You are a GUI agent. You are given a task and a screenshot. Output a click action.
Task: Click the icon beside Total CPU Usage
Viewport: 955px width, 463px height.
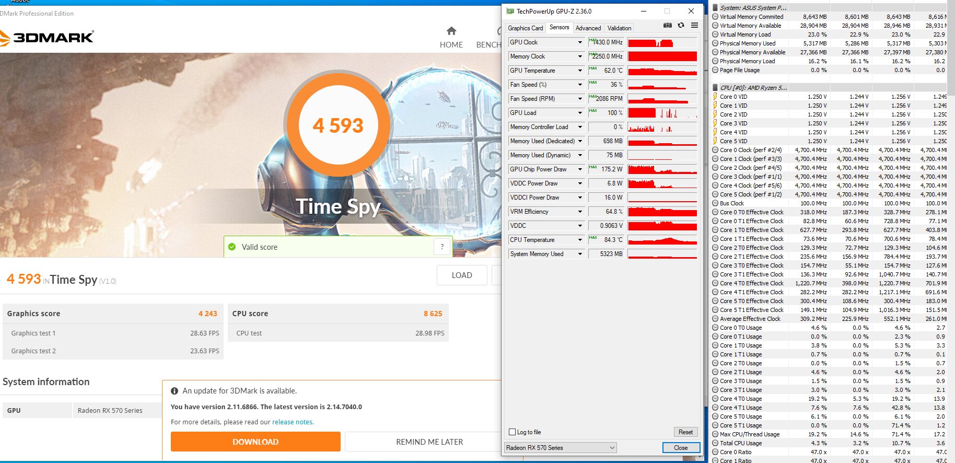coord(715,443)
